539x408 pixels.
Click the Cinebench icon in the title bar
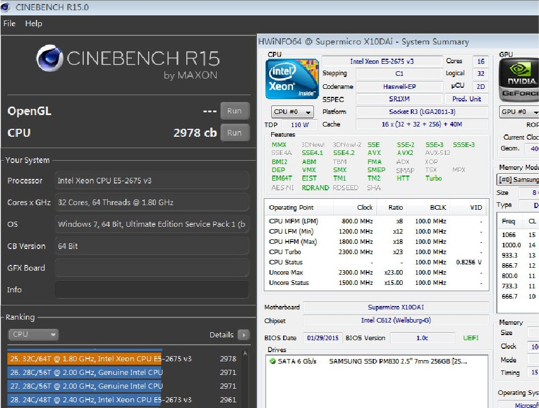[x=5, y=7]
